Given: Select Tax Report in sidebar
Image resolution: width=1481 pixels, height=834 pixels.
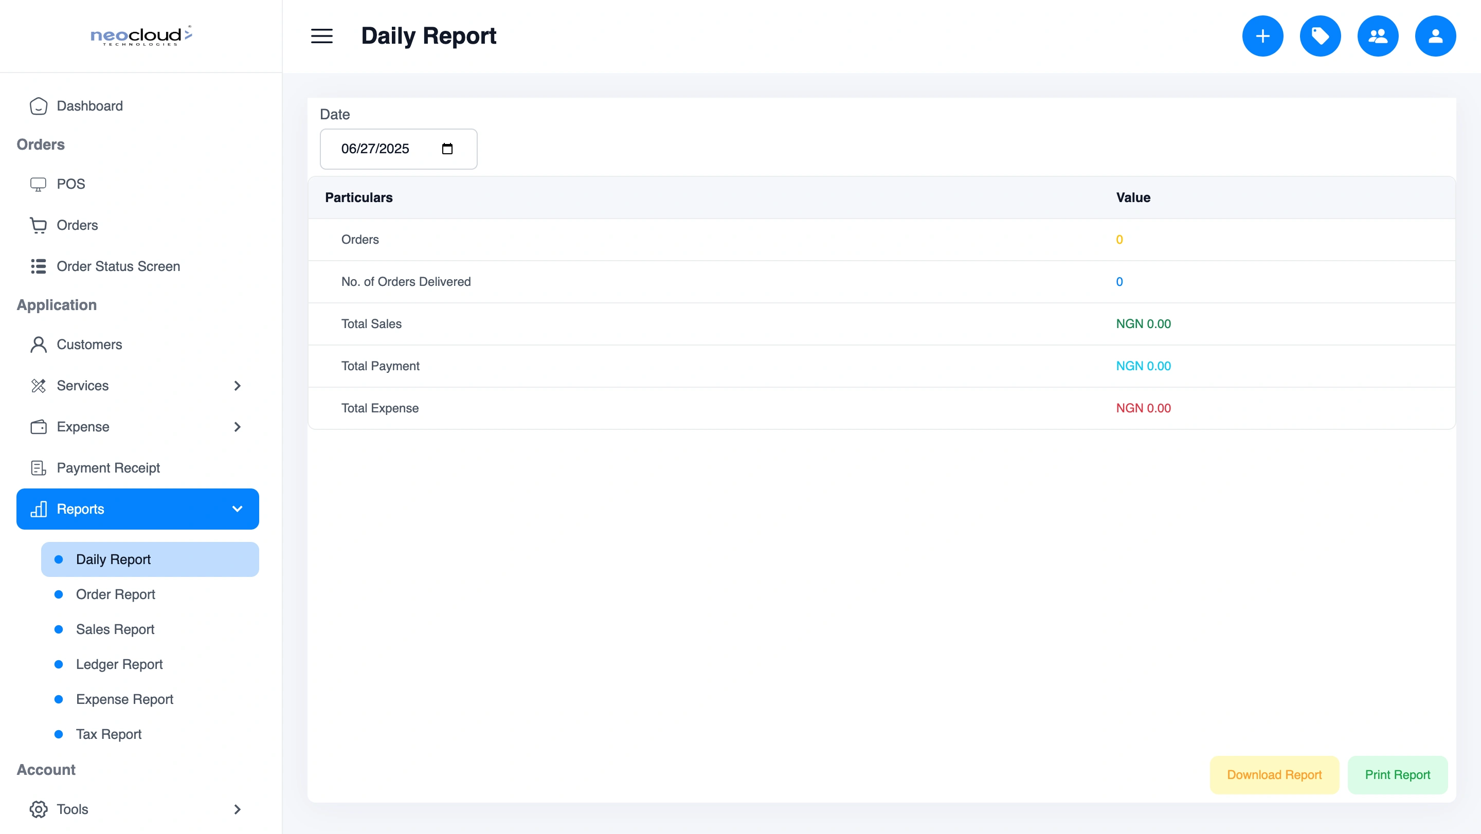Looking at the screenshot, I should 108,734.
